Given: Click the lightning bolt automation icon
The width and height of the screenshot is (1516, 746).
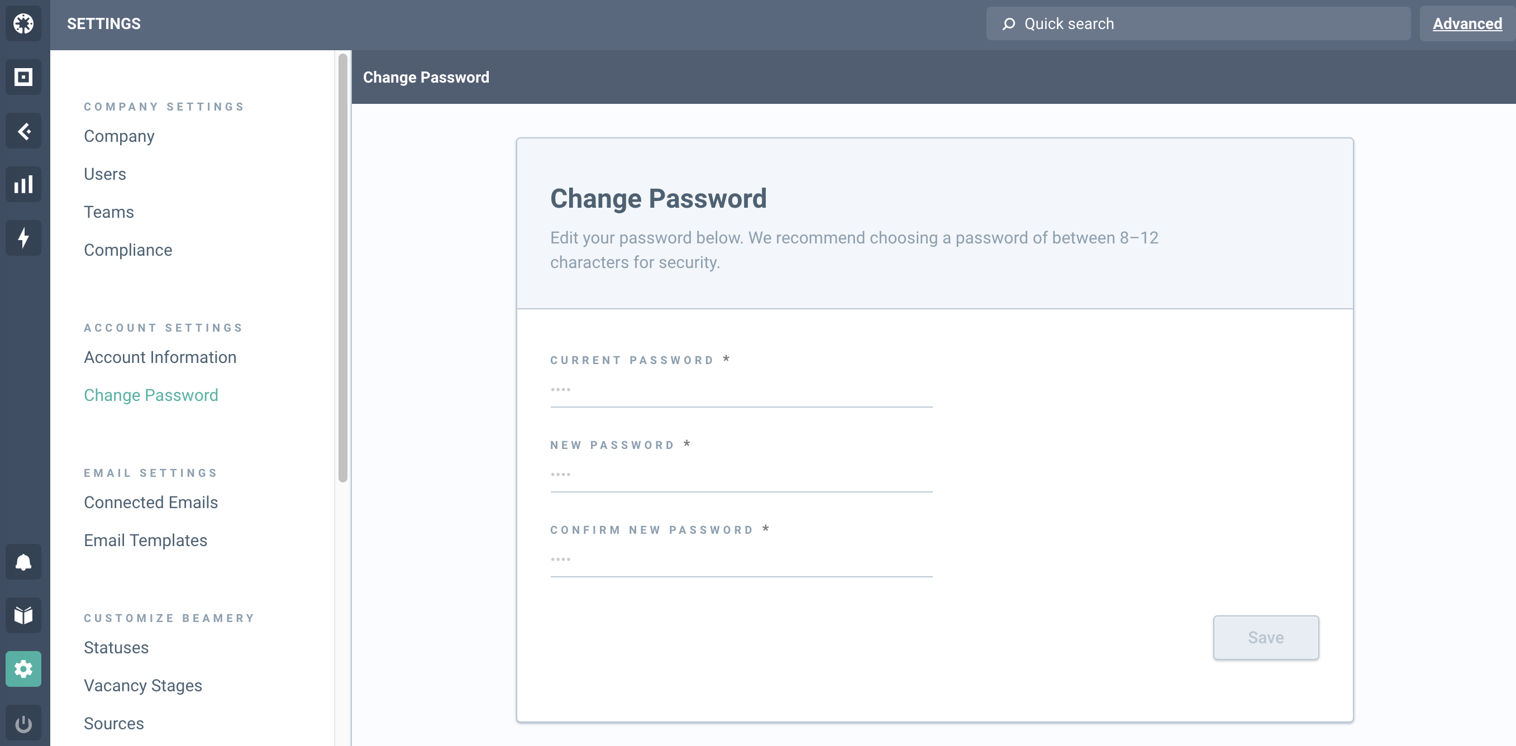Looking at the screenshot, I should click(x=23, y=238).
